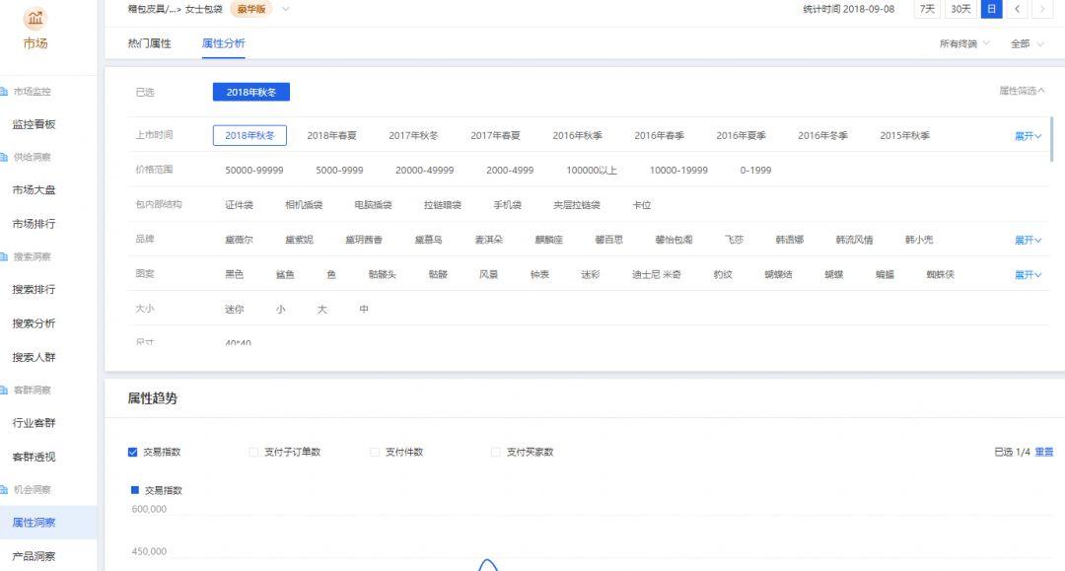
Task: Select the 飞莎 brand
Action: tap(735, 239)
